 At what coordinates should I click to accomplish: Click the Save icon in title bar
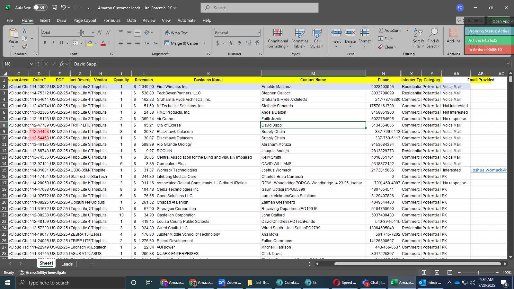(54, 8)
